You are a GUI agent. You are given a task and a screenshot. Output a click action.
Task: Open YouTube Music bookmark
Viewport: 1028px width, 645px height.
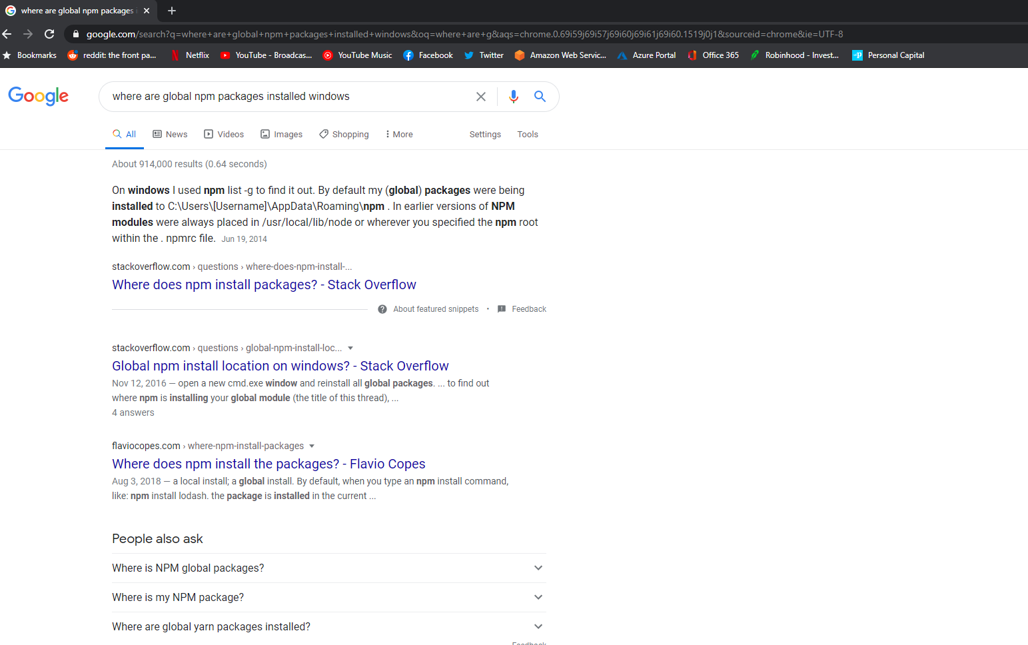[x=365, y=55]
